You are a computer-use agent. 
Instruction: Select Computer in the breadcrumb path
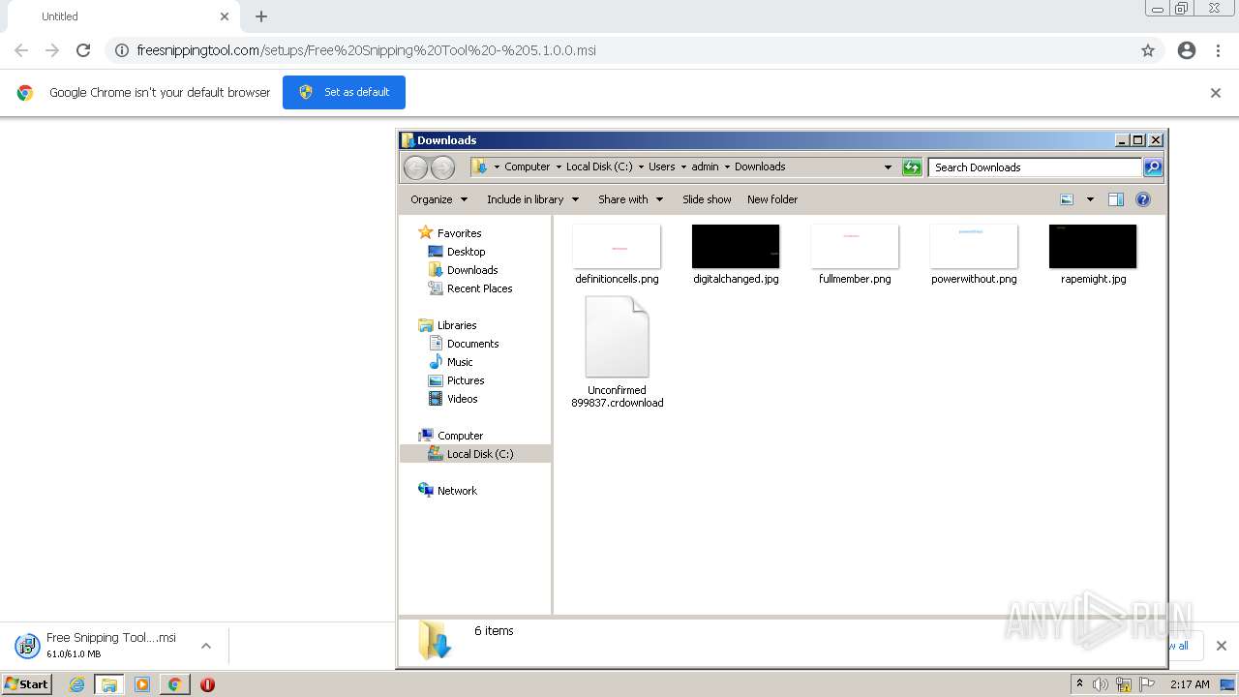coord(527,167)
